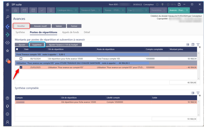The height and width of the screenshot is (129, 209).
Task: Open the user profile icon
Action: point(8,122)
